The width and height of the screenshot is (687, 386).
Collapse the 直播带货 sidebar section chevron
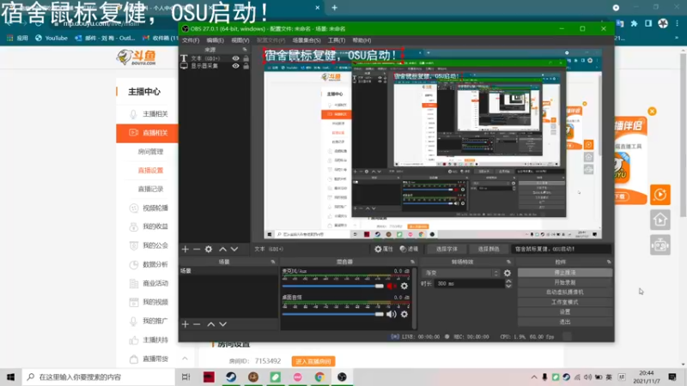[185, 359]
